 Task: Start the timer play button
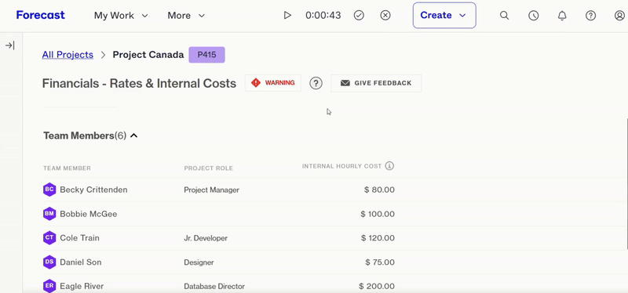[287, 15]
